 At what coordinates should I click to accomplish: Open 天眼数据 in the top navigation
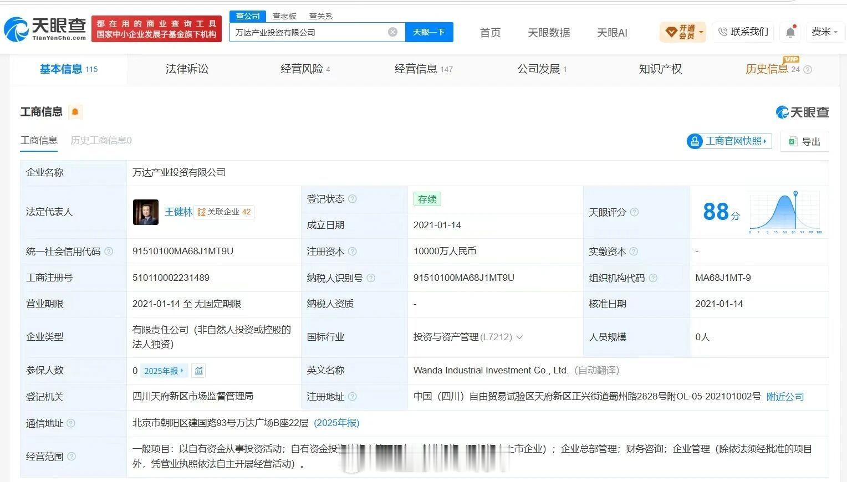click(x=549, y=33)
